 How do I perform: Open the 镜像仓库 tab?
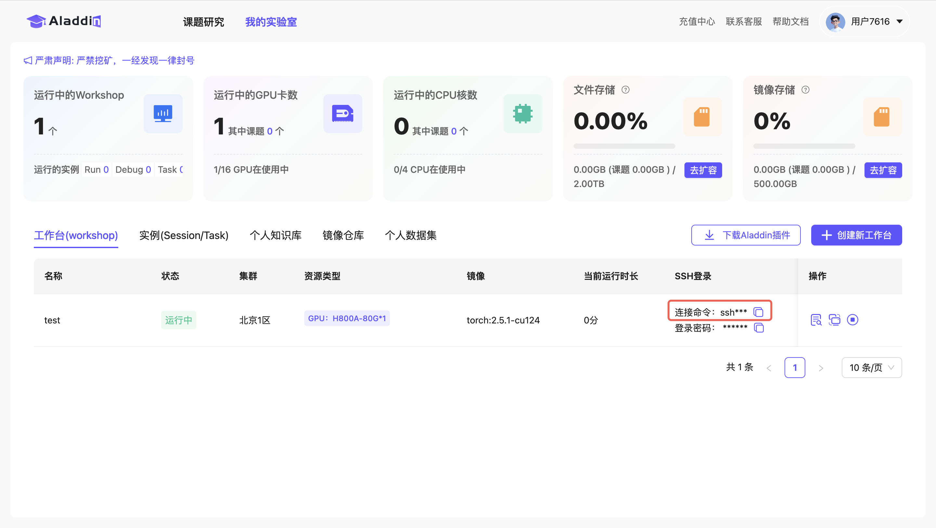pyautogui.click(x=343, y=235)
